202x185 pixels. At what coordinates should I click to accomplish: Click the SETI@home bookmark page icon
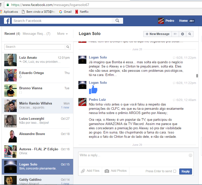point(23,12)
